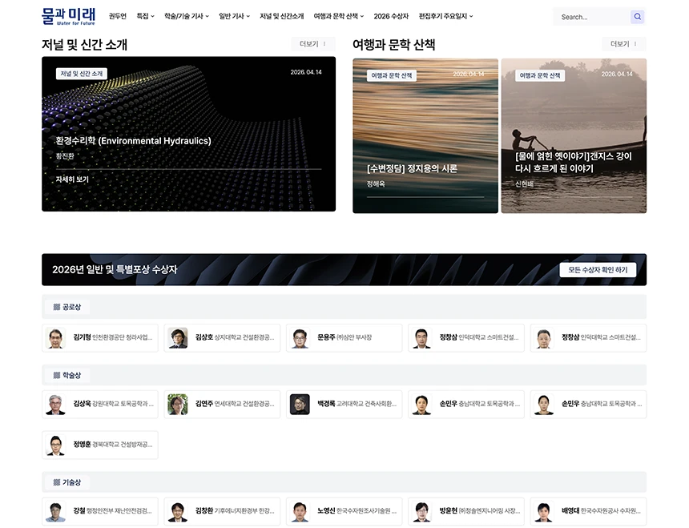Click into the Search input field
This screenshot has height=528, width=689.
591,17
